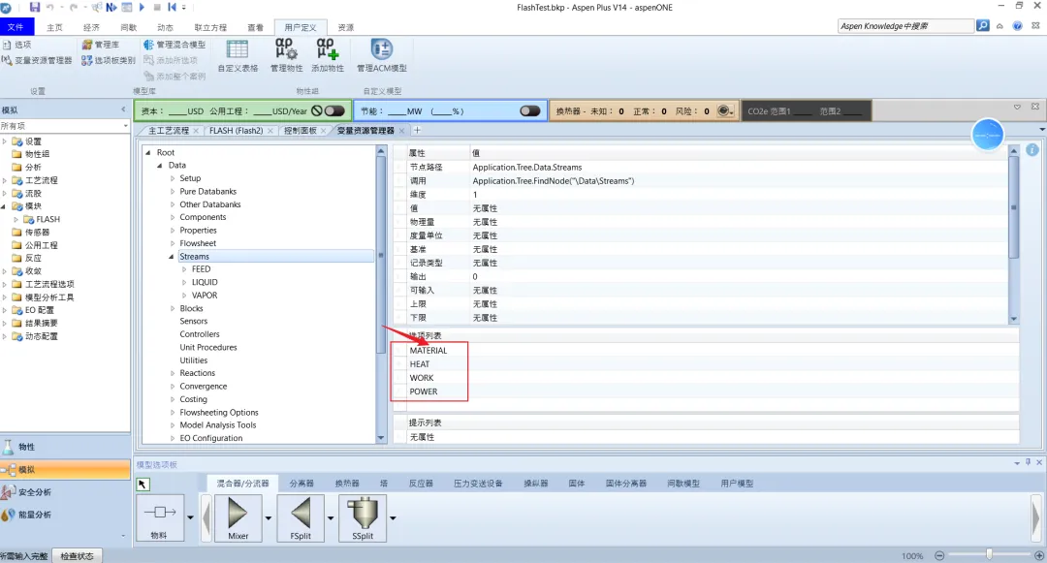Switch to the Resources (资源) ribbon tab
Screen dimensions: 1047x563
(346, 27)
